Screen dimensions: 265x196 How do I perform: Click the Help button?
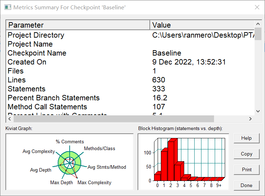(x=246, y=138)
